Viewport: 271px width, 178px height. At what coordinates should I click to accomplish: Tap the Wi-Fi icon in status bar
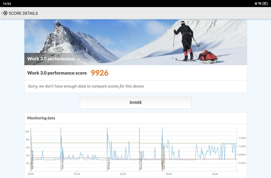(x=260, y=3)
